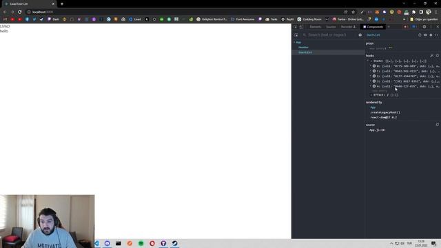
Task: Open the Font Awesome bookmark
Action: coord(243,19)
